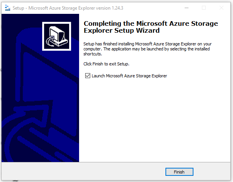This screenshot has height=182, width=233.
Task: Close the Setup wizard window
Action: pyautogui.click(x=221, y=8)
